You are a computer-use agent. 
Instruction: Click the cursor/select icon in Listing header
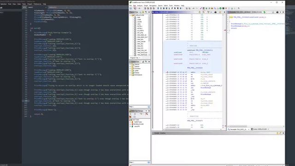coord(204,12)
